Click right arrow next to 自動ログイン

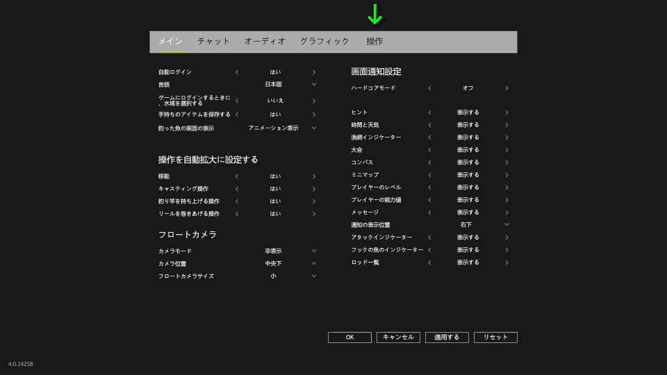pos(314,72)
